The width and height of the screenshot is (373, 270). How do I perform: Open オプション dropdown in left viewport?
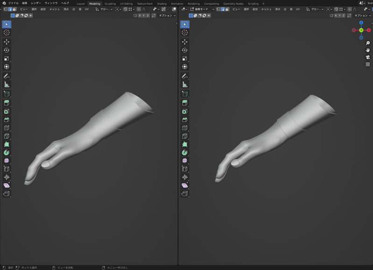(x=167, y=15)
